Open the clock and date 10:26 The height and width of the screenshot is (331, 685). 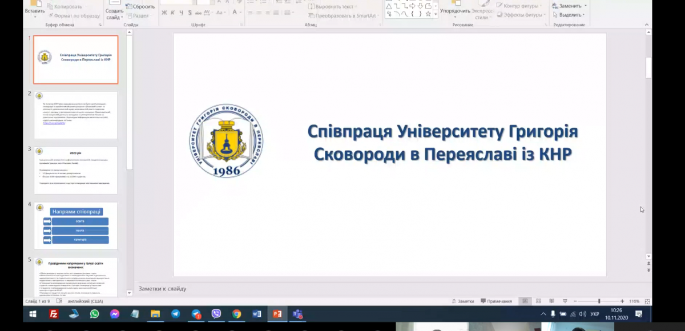point(616,314)
